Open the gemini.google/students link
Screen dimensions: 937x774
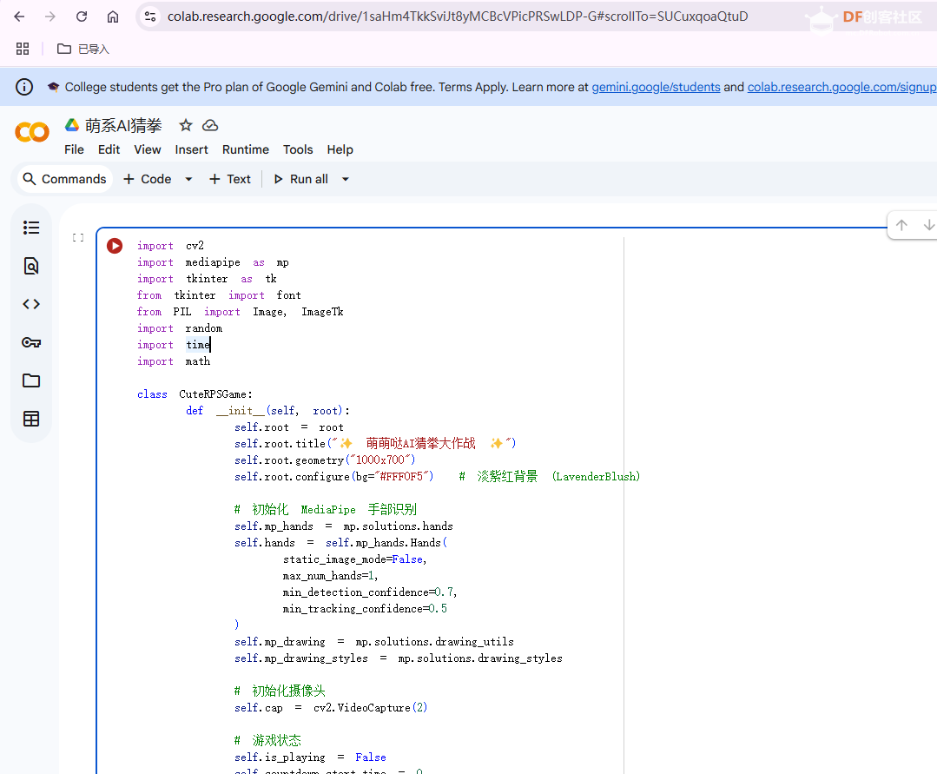656,87
